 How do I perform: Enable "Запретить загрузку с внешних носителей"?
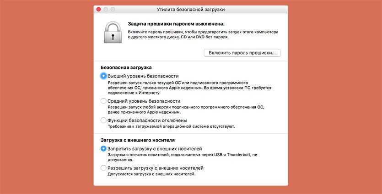103,149
